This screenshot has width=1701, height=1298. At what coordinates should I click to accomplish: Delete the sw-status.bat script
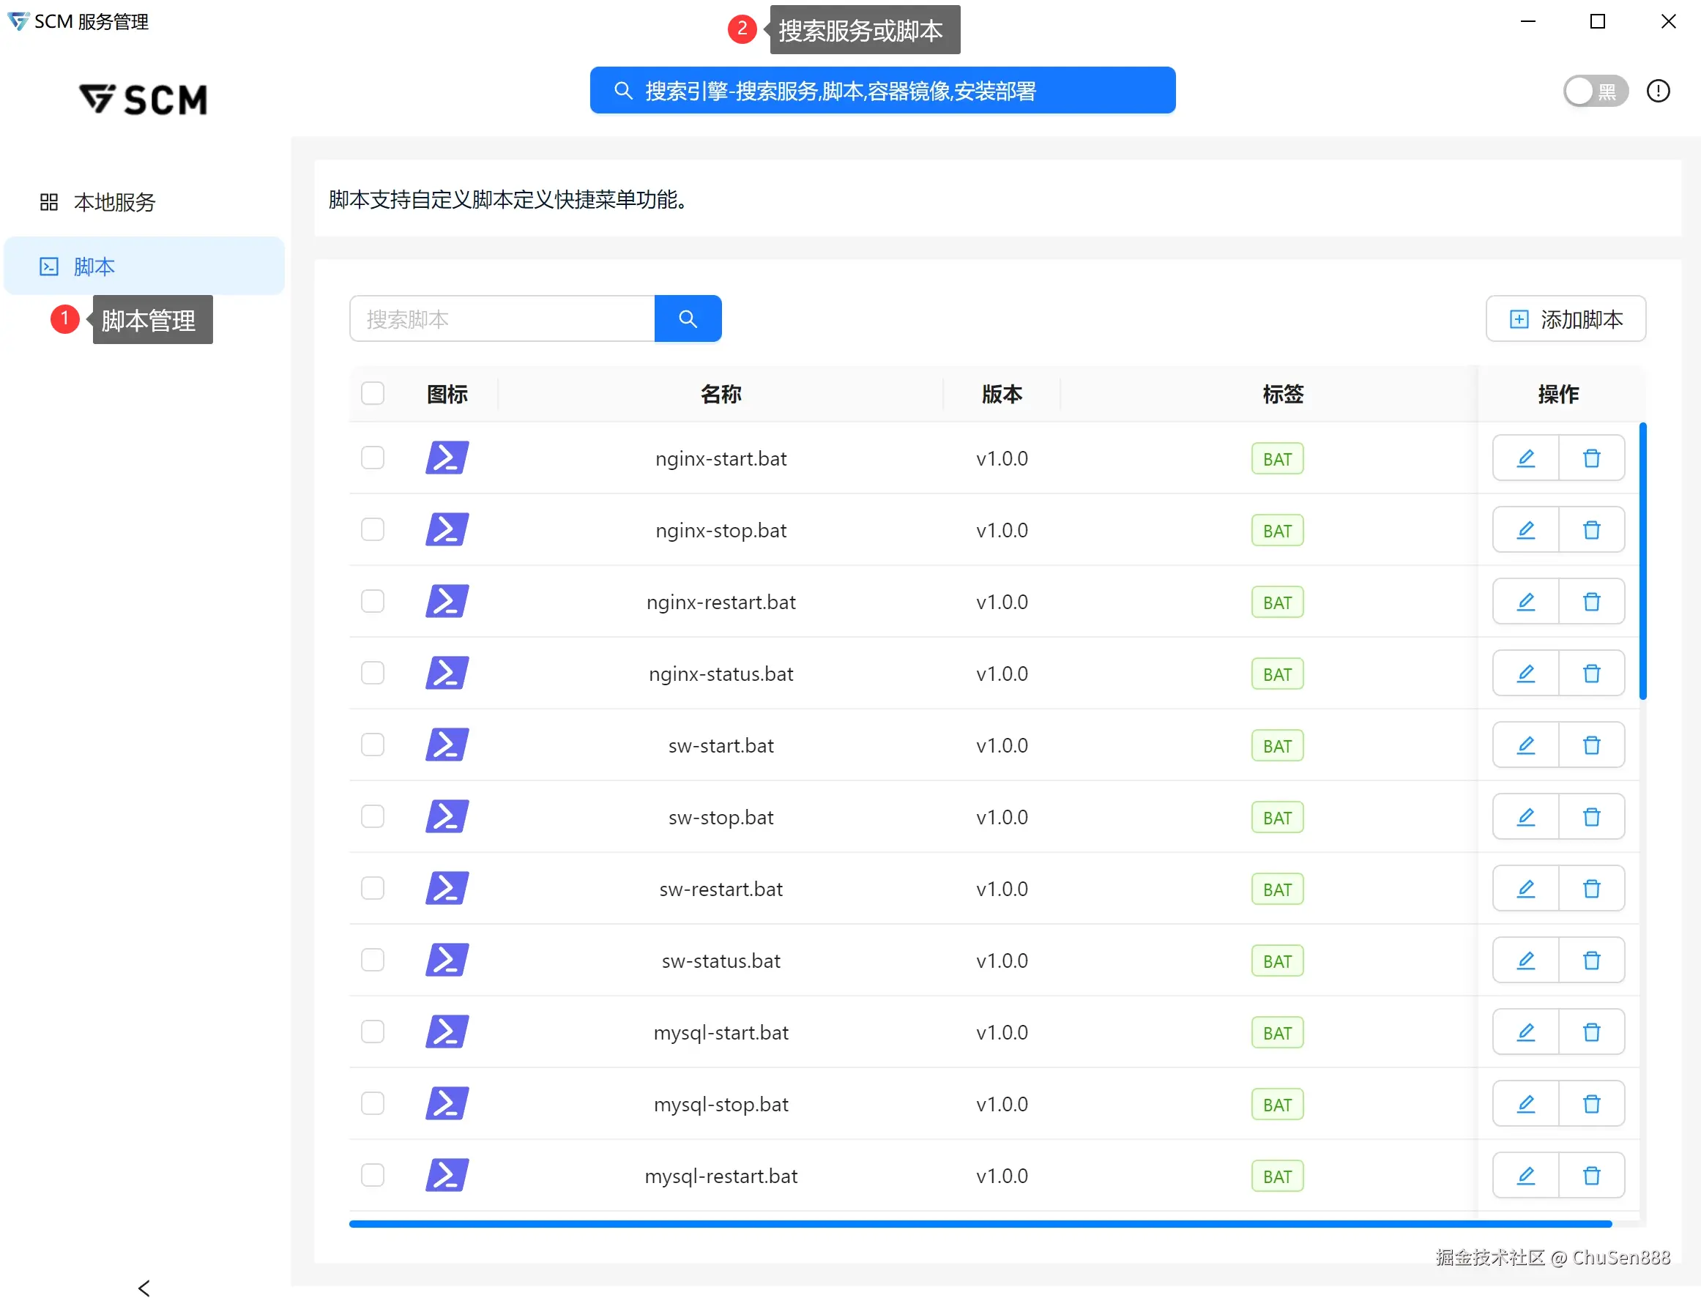pos(1591,961)
